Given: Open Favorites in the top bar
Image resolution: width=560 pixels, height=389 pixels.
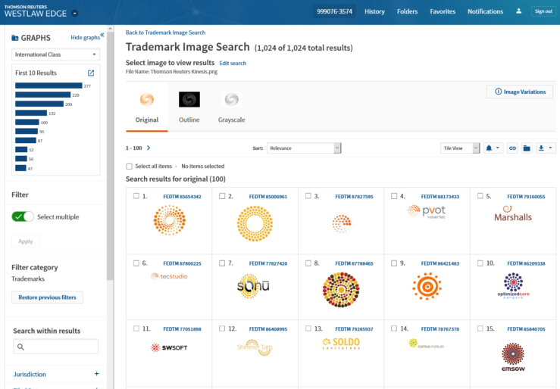Looking at the screenshot, I should [x=443, y=11].
